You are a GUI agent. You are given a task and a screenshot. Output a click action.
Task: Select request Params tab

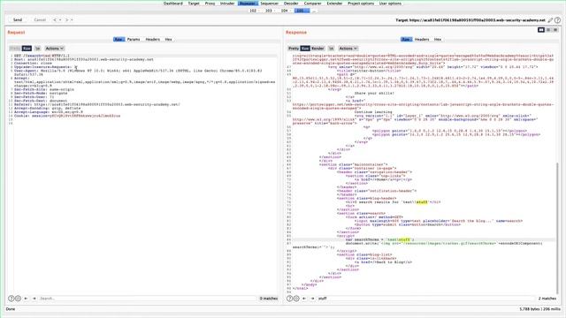pyautogui.click(x=134, y=39)
